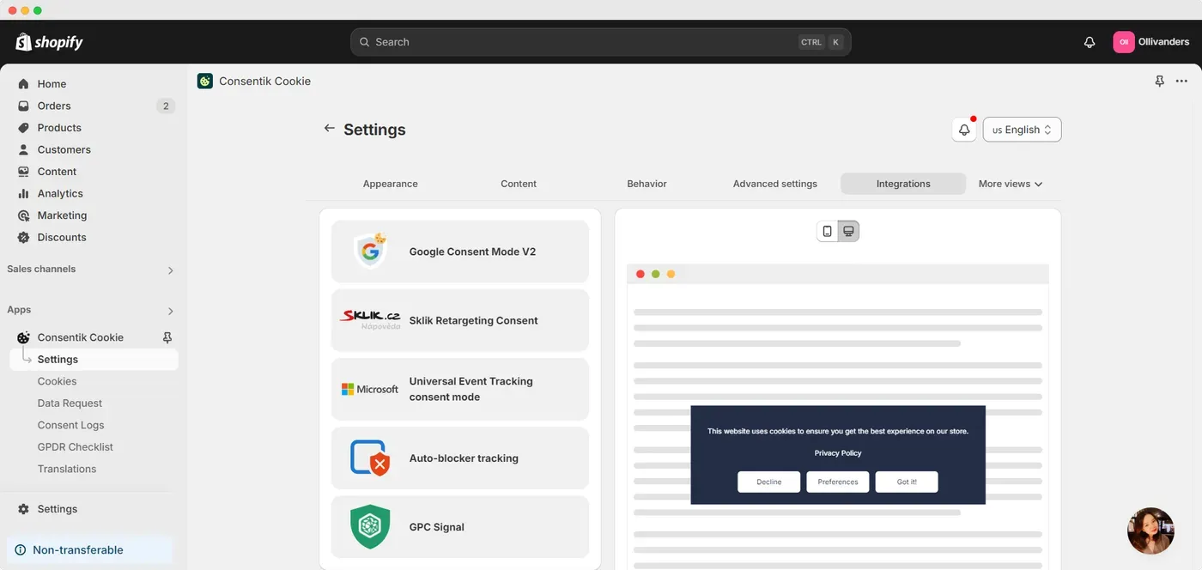Click the Products tag icon
This screenshot has height=570, width=1202.
pos(24,128)
